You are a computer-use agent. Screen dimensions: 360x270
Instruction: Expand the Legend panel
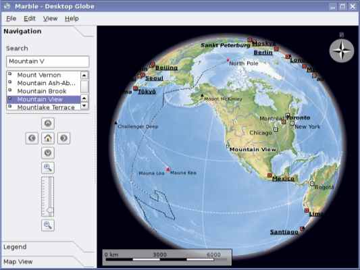click(15, 247)
